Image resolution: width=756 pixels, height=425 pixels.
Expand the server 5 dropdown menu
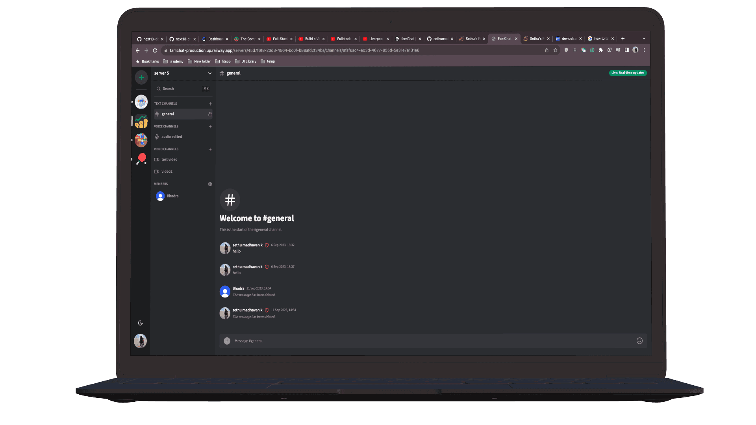210,74
